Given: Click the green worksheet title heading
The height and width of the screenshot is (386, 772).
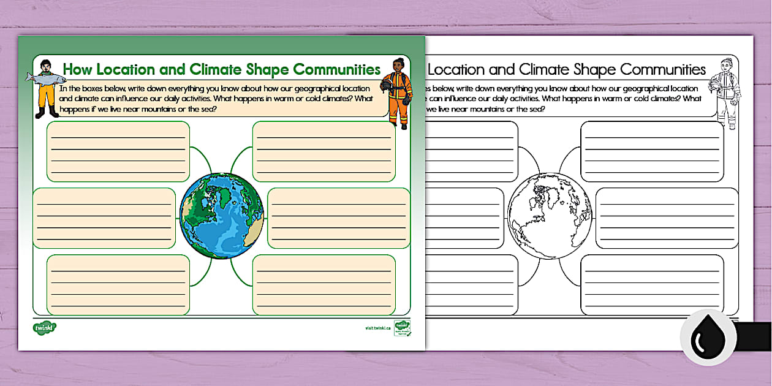Looking at the screenshot, I should pos(221,68).
